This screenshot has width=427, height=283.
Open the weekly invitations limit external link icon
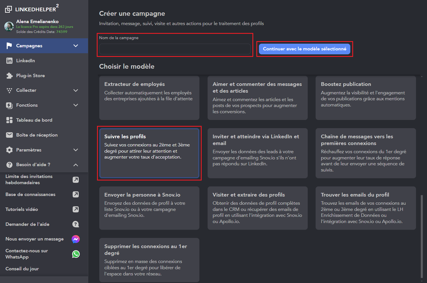pos(76,180)
